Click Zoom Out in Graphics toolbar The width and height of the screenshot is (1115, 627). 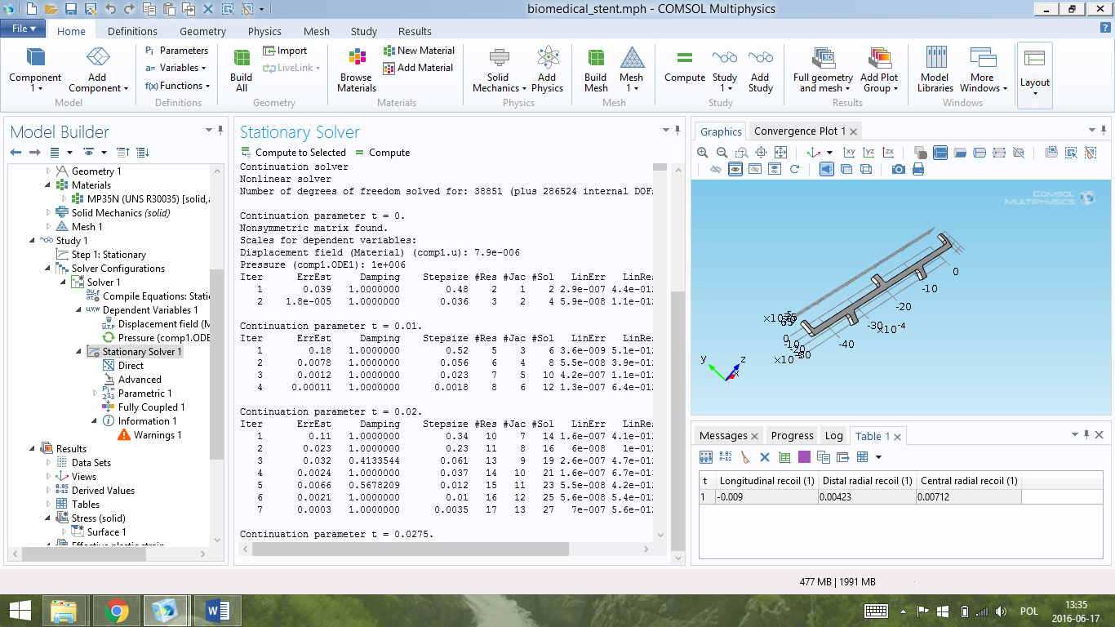tap(722, 153)
